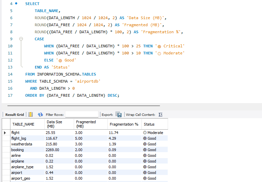This screenshot has width=262, height=182.
Task: Click the Fragmented (MB) column header
Action: point(86,124)
